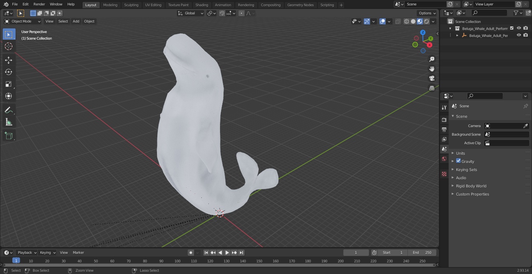Open the Render properties tab
Screen dimensions: 532x274
(444, 120)
